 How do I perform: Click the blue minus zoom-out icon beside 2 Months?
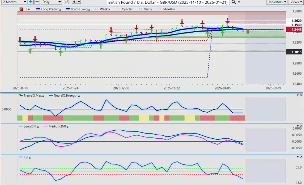pyautogui.click(x=36, y=2)
